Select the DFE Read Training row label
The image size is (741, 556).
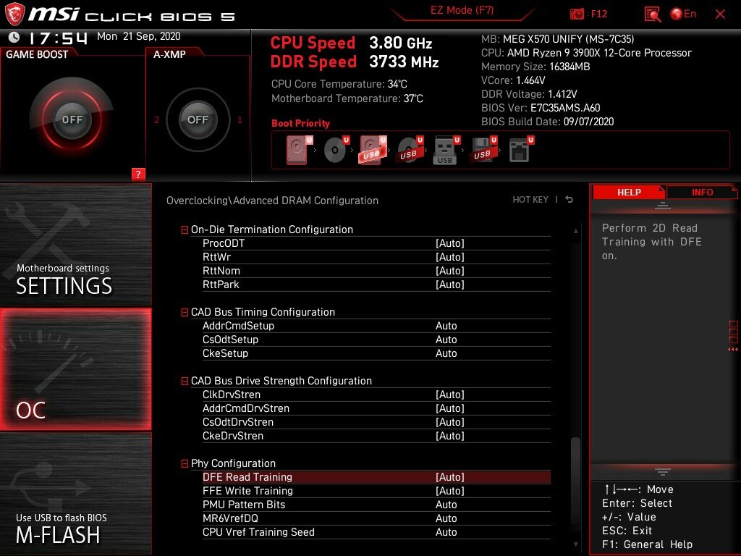(247, 477)
